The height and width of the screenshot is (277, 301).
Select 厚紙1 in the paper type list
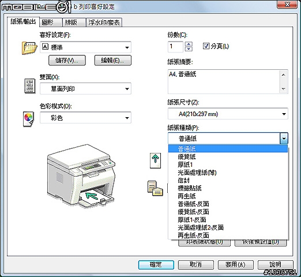click(228, 164)
